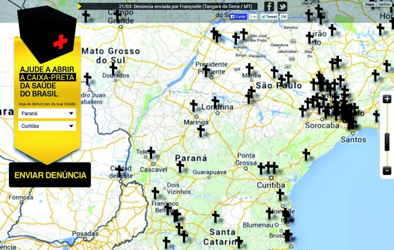Click the cross marker near Dourados
The image size is (394, 250).
click(113, 68)
